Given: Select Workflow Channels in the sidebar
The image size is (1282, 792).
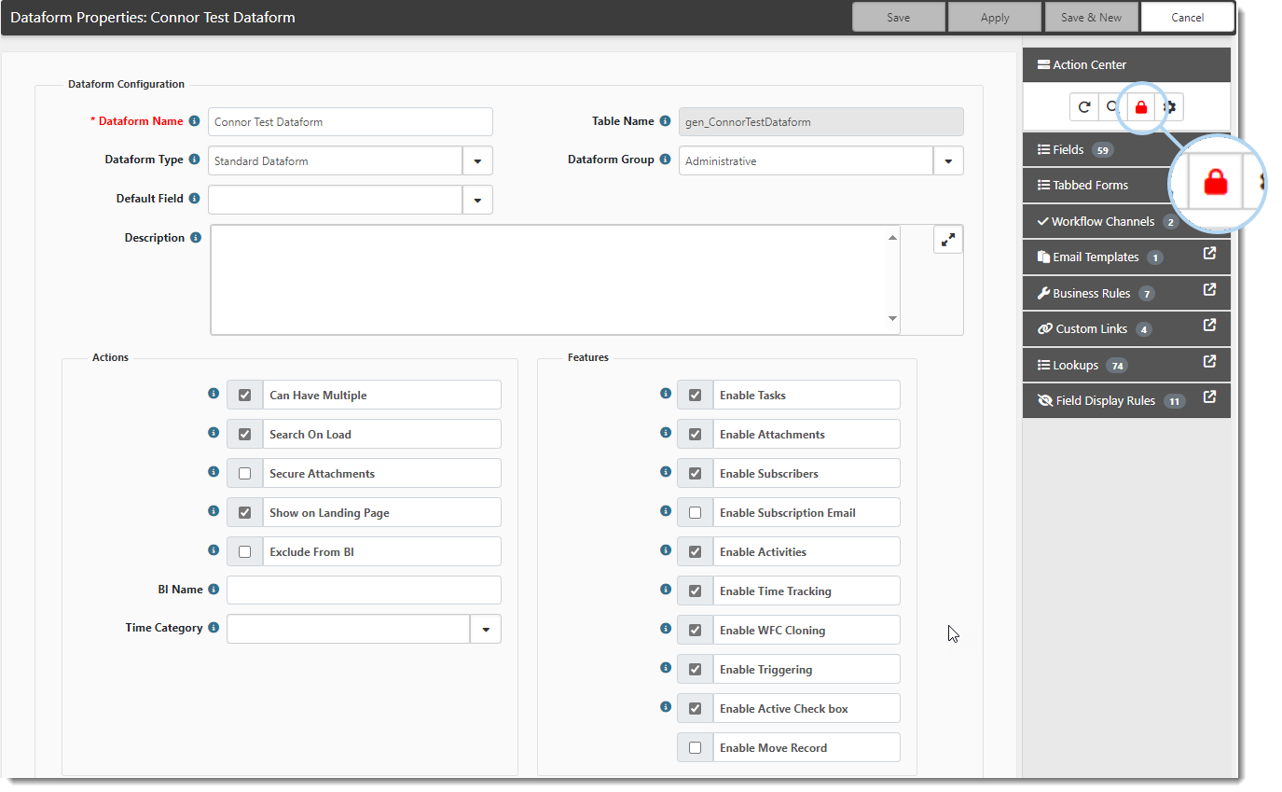Looking at the screenshot, I should [x=1102, y=221].
